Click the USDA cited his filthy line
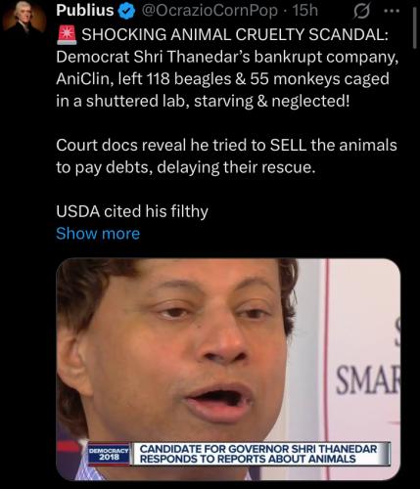The width and height of the screenshot is (420, 489). tap(132, 211)
